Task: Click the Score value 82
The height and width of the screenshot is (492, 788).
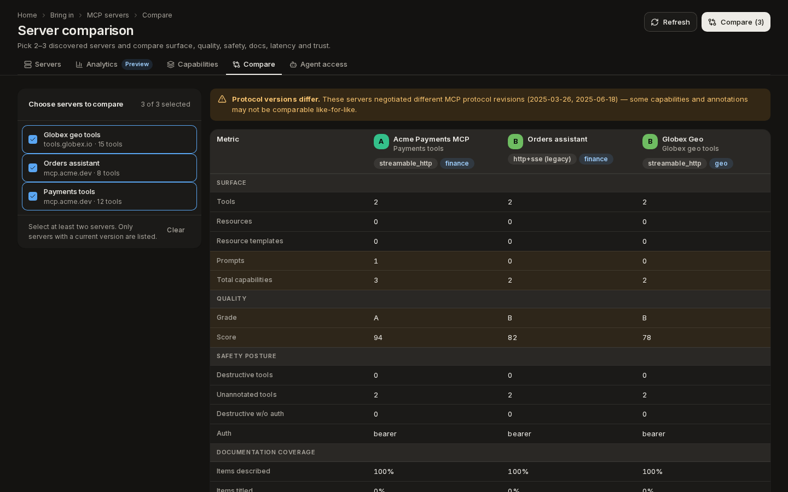Action: (512, 338)
